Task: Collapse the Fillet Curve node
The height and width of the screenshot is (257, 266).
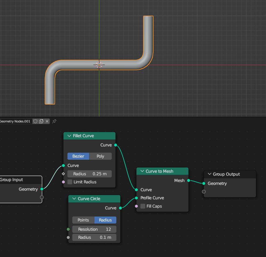Action: 69,136
